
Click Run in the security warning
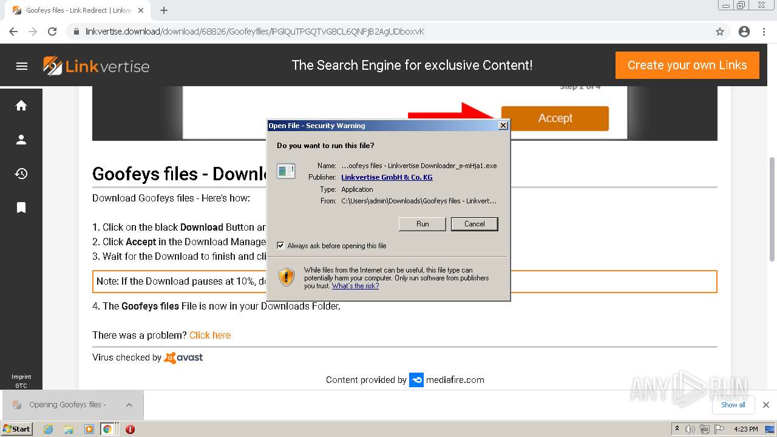(x=422, y=224)
